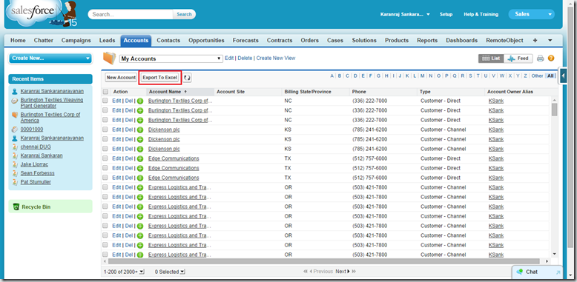Sort by Account Owner Alias column header
This screenshot has height=282, width=577.
[x=510, y=92]
